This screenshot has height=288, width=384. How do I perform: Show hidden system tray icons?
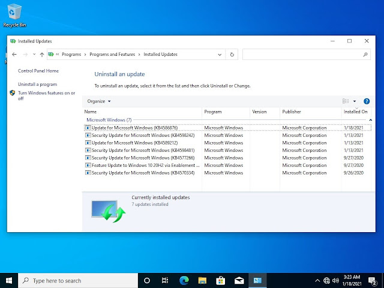click(317, 281)
